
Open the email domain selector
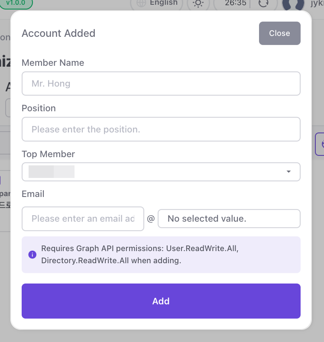click(x=229, y=219)
